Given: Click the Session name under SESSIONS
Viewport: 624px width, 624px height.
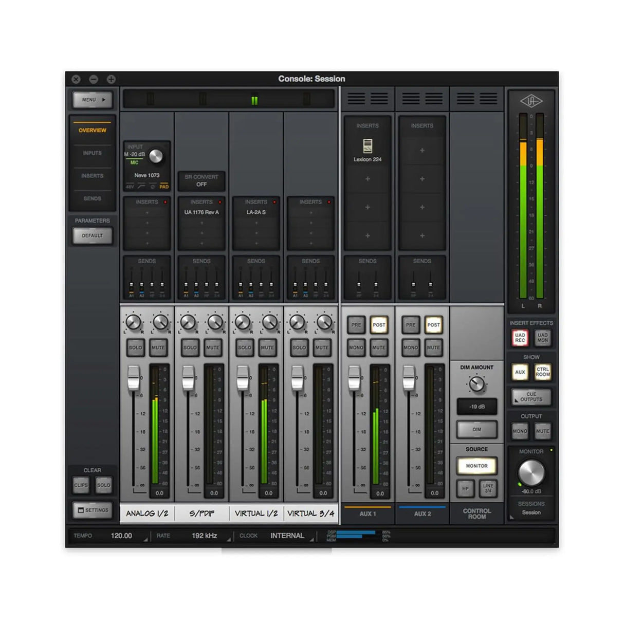Looking at the screenshot, I should click(531, 512).
